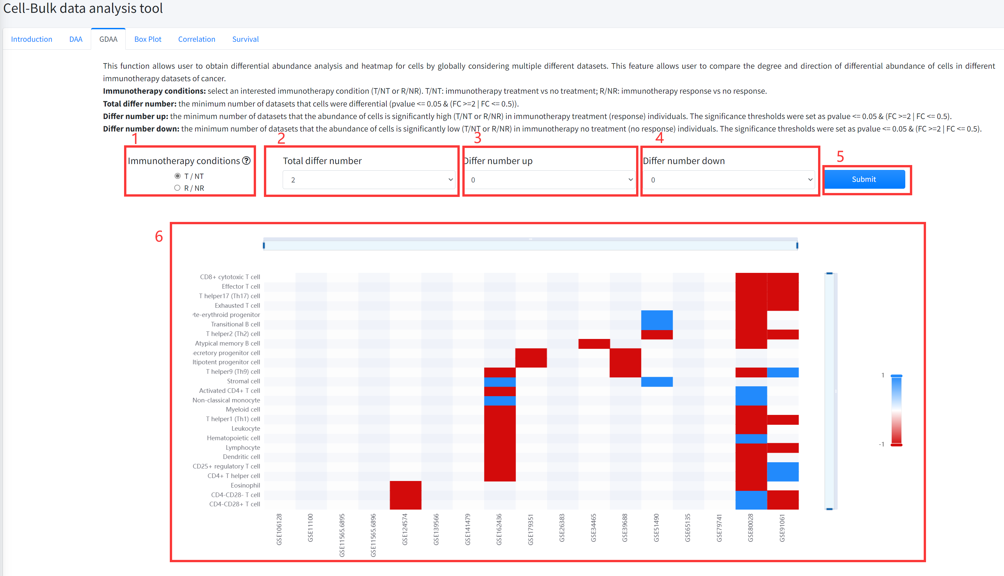The image size is (1004, 576).
Task: Open the Survival tab
Action: tap(245, 39)
